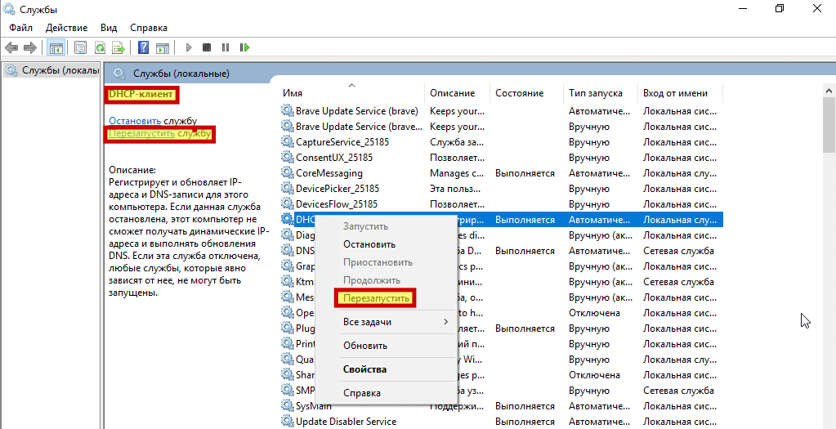The height and width of the screenshot is (429, 836).
Task: Open the 'Действие' menu
Action: click(66, 27)
